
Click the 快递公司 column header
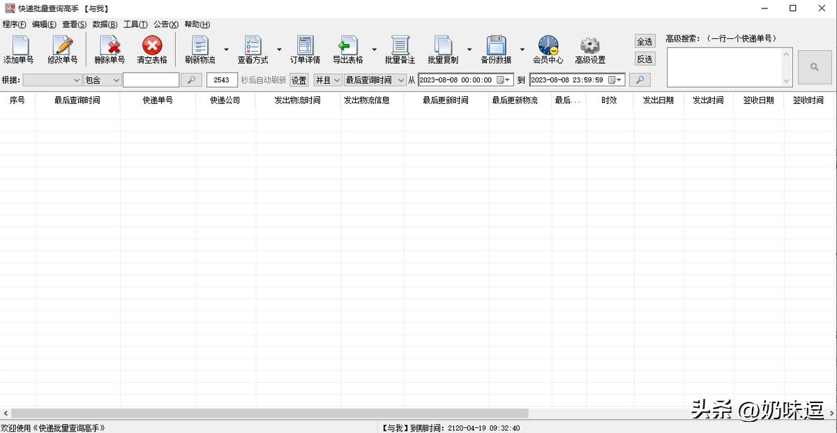pos(225,100)
